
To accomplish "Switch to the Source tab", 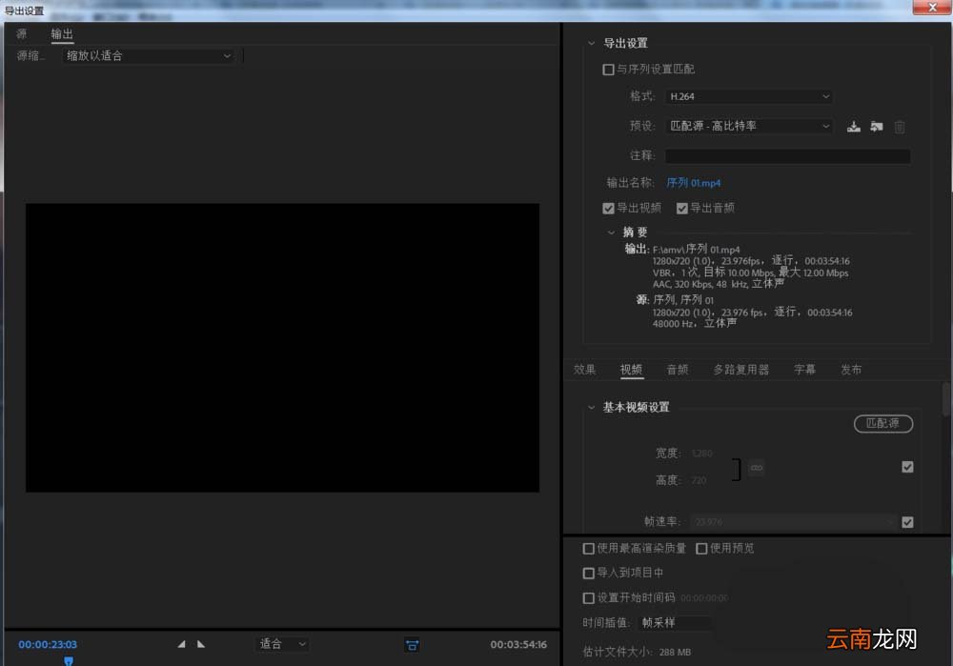I will pyautogui.click(x=22, y=34).
